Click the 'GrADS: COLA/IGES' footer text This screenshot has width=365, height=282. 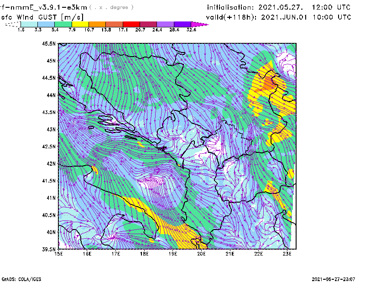point(21,279)
